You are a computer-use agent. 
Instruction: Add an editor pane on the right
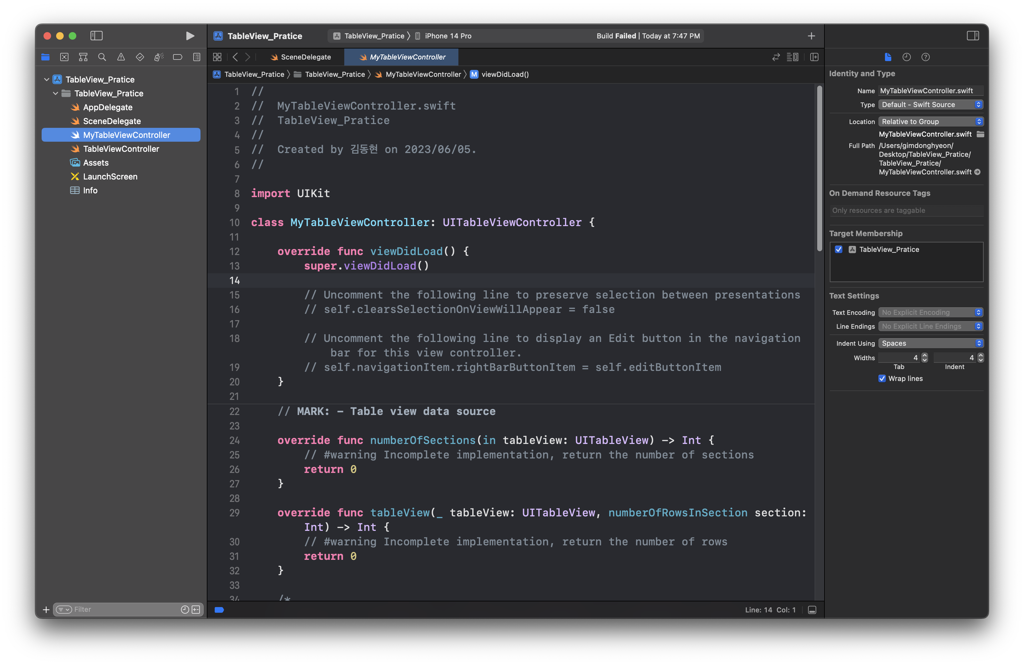click(x=814, y=57)
